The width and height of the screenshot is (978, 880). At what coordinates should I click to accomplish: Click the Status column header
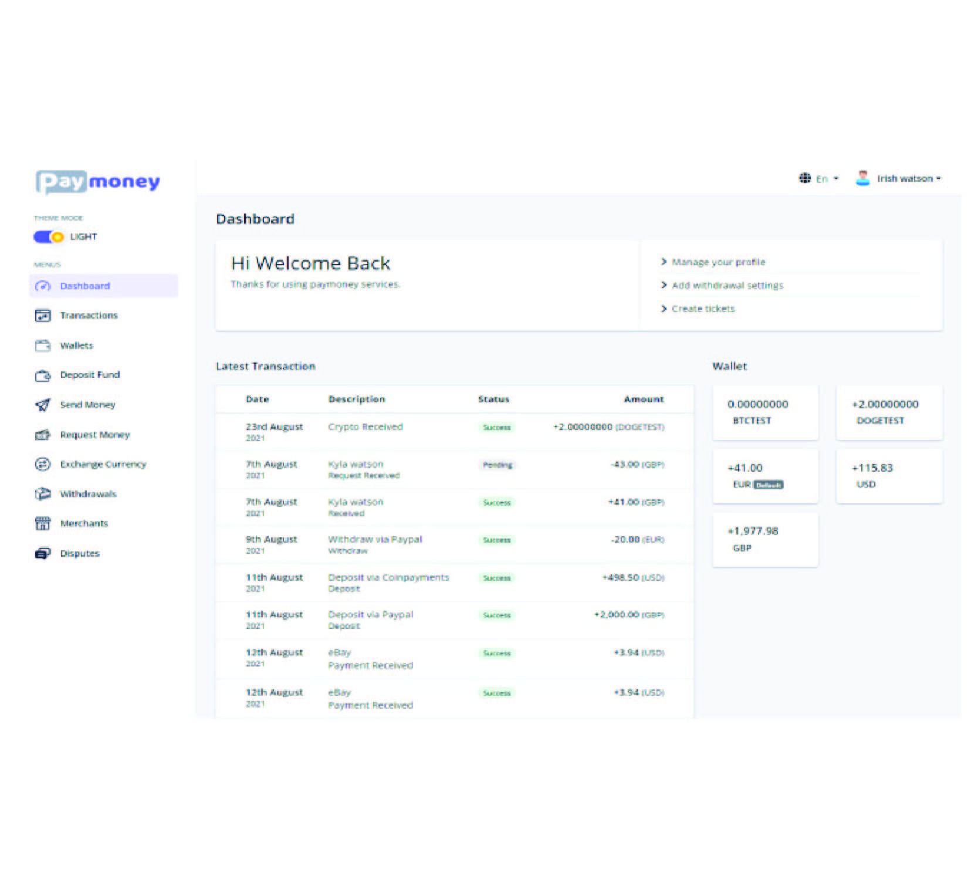click(x=493, y=400)
